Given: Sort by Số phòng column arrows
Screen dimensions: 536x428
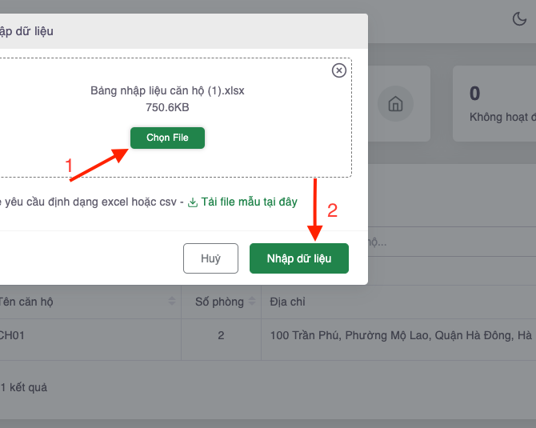Looking at the screenshot, I should click(252, 302).
